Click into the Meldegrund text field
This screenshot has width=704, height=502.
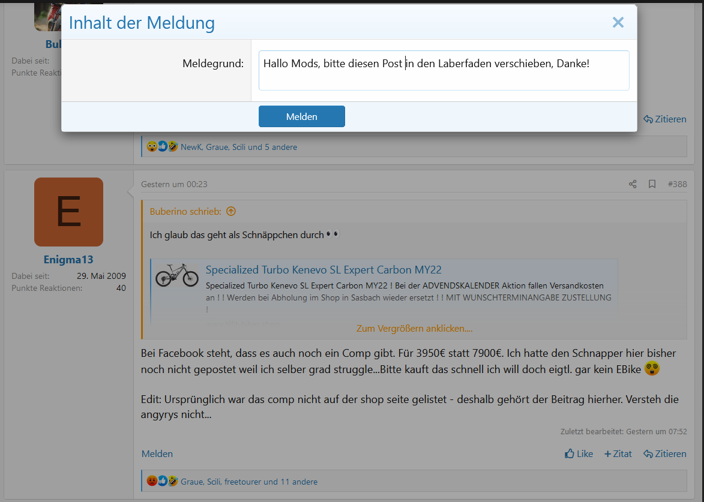click(444, 71)
